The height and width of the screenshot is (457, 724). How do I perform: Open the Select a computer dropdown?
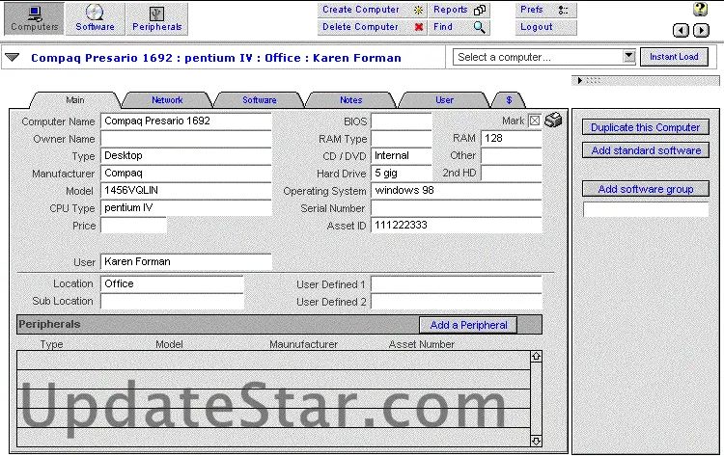tap(628, 57)
